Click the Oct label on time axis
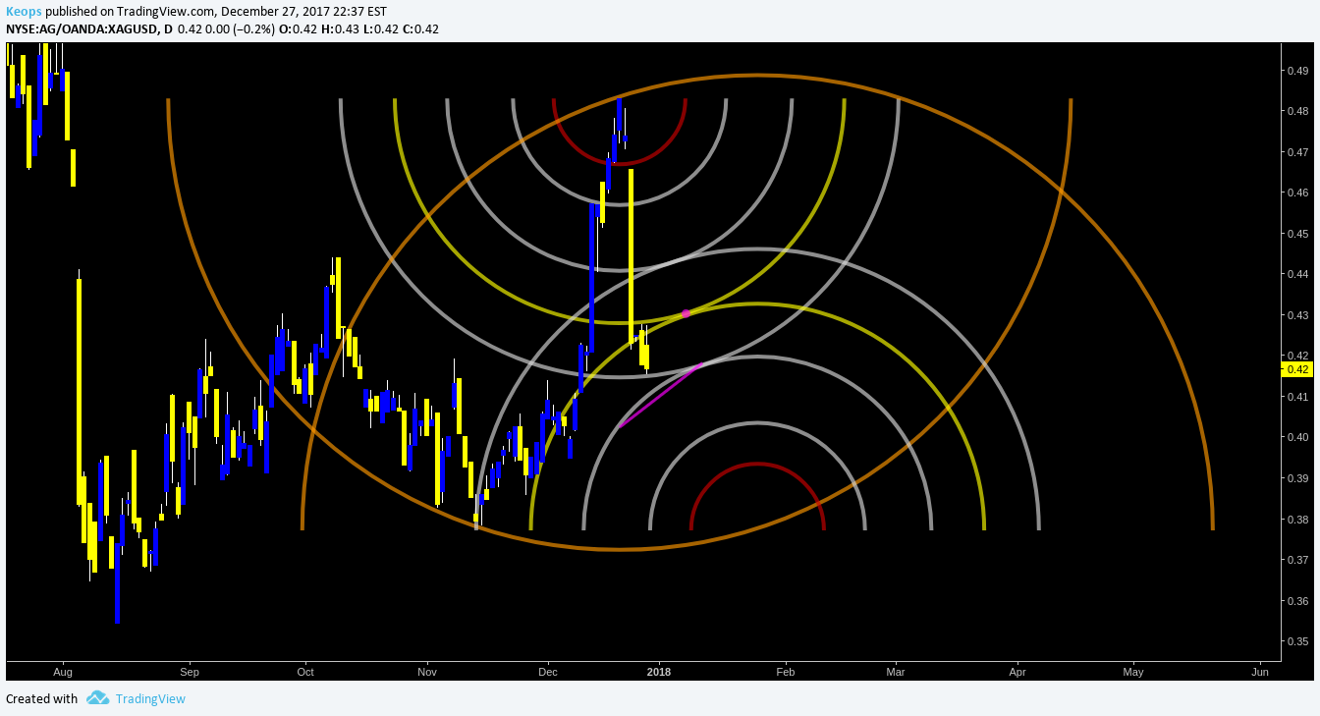Screen dimensions: 1320x716 pos(305,673)
